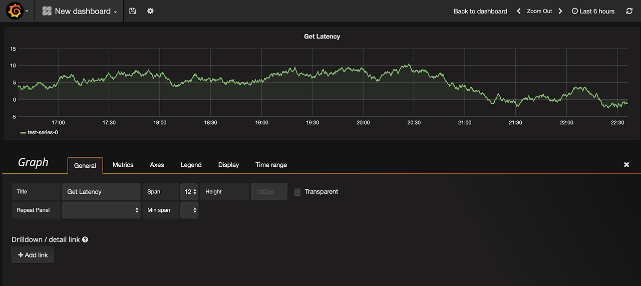
Task: Switch to the Metrics tab
Action: pyautogui.click(x=123, y=165)
